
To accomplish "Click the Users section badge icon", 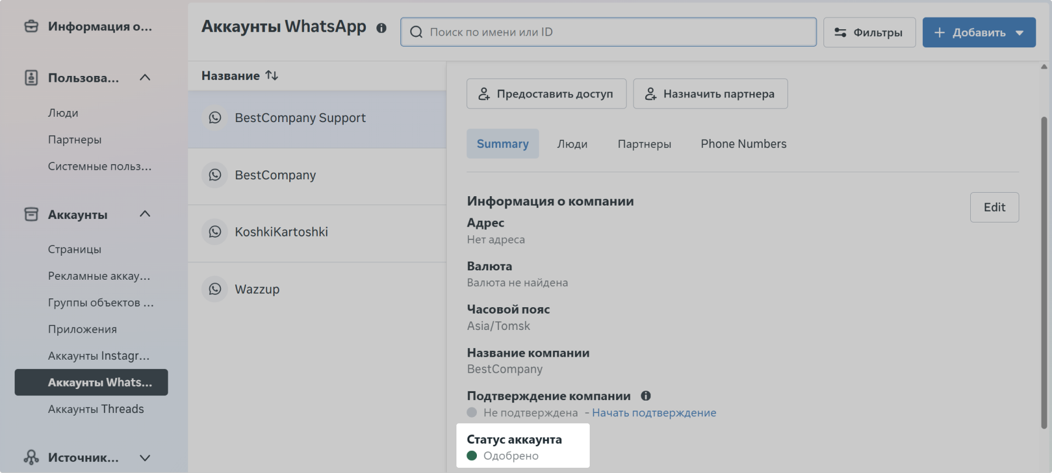I will 32,78.
